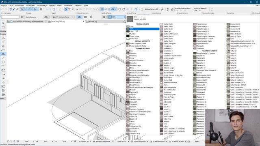Select the Dimension tool in toolbox
Screen dimensions: 260x146
(x=3, y=38)
